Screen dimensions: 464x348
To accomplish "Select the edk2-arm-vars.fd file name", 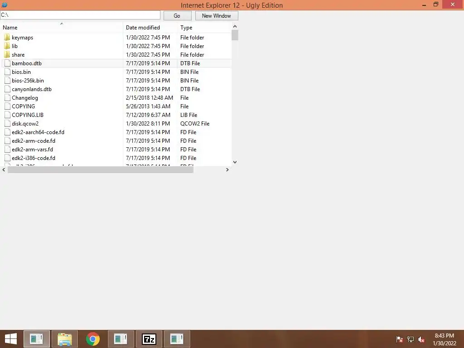I will point(33,149).
